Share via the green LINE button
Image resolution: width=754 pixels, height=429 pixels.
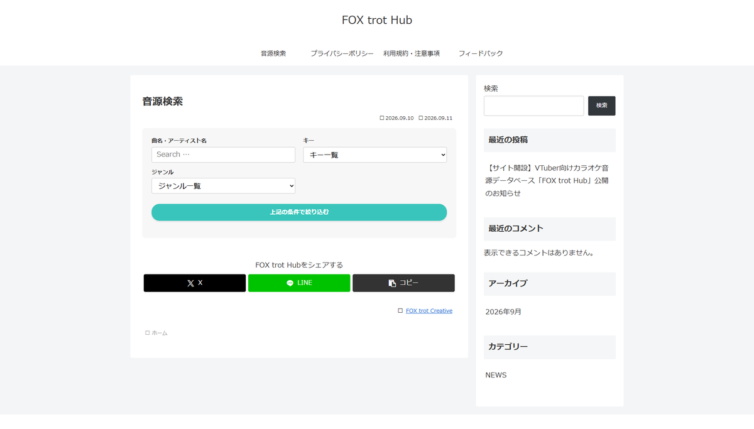click(x=299, y=283)
